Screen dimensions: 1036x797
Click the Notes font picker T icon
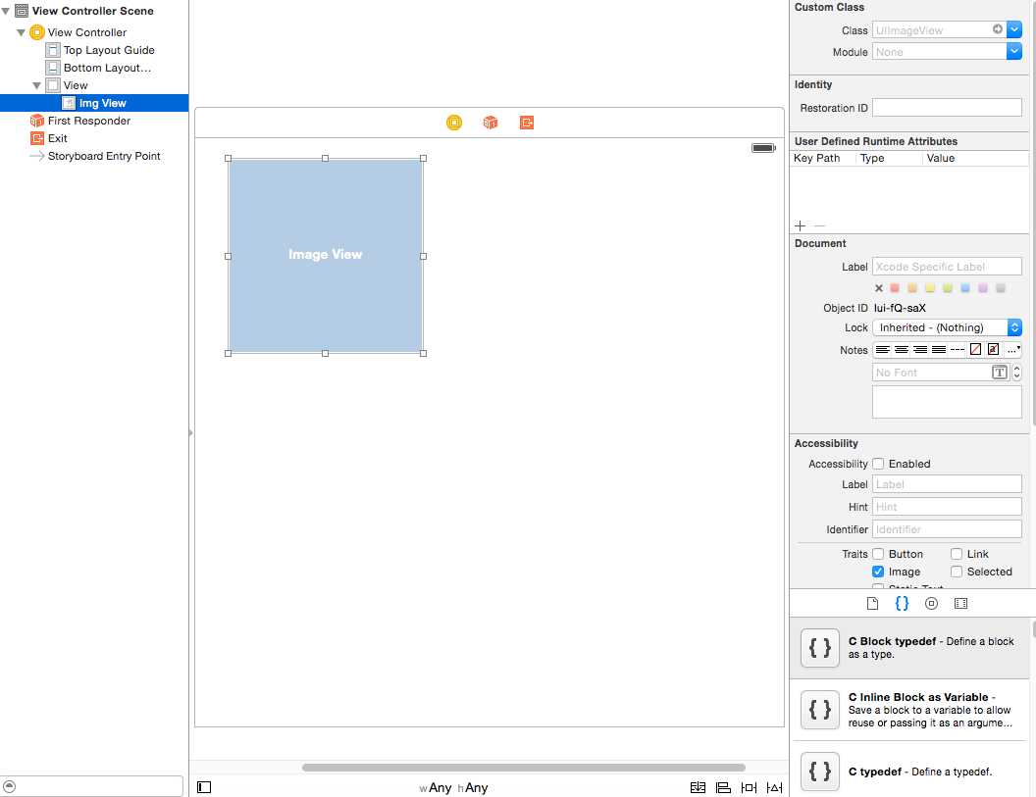(1000, 373)
